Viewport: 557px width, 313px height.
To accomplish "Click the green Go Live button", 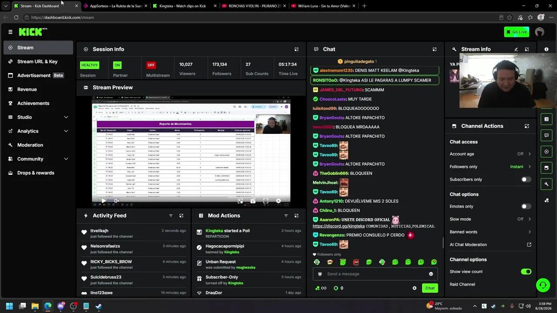I will click(517, 32).
